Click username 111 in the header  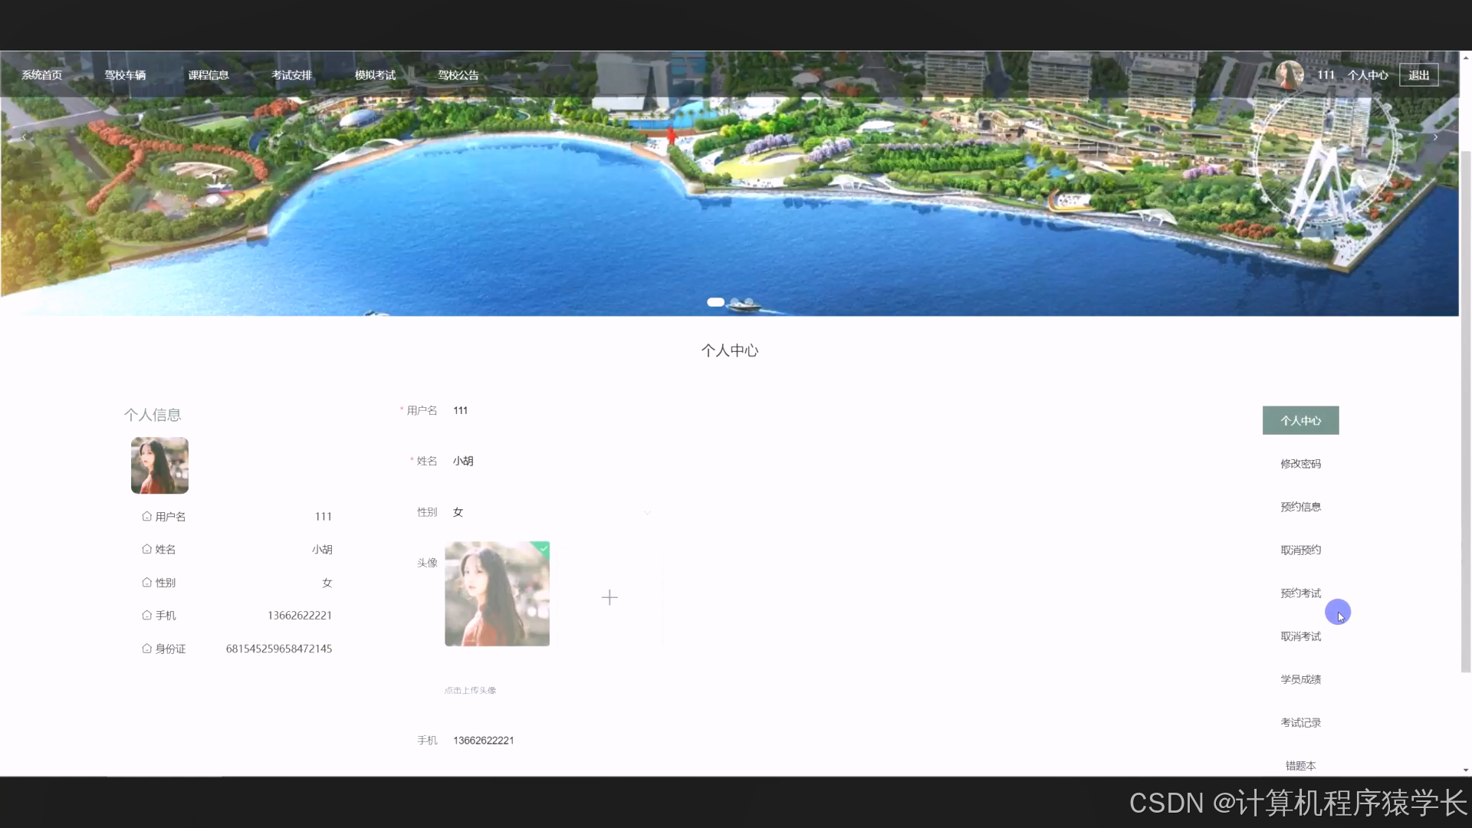(x=1326, y=75)
